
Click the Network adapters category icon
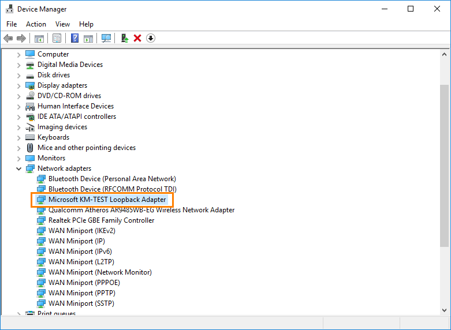(30, 168)
